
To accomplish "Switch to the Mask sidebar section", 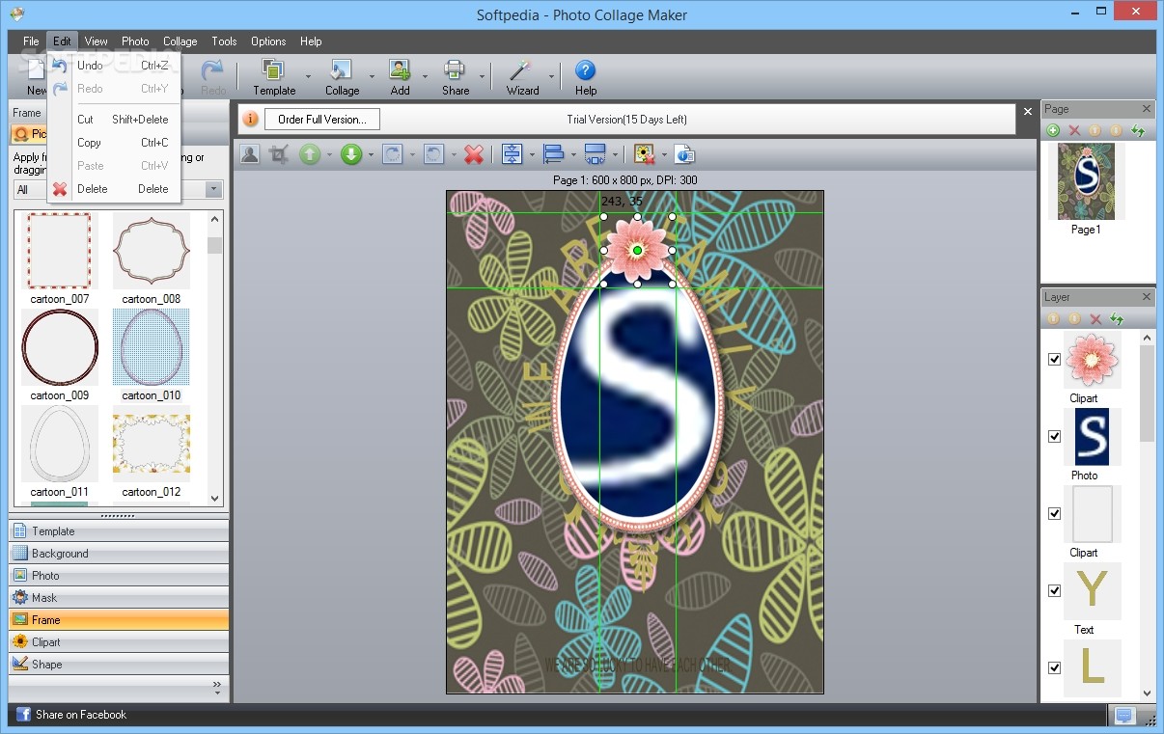I will (119, 598).
